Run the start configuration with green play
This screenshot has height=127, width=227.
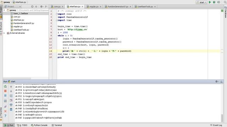pyautogui.click(x=210, y=2)
